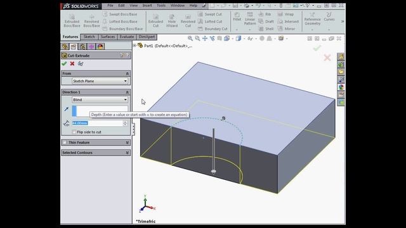The width and height of the screenshot is (406, 228).
Task: Open the PropertyManager tab
Action: pos(74,46)
